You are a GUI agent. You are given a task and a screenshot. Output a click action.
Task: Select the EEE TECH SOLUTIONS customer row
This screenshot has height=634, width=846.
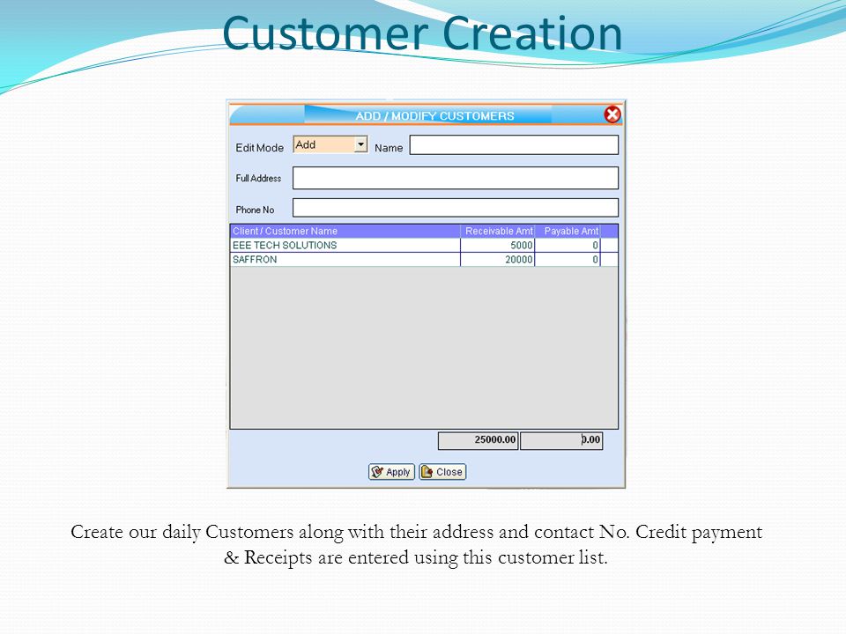(x=424, y=246)
